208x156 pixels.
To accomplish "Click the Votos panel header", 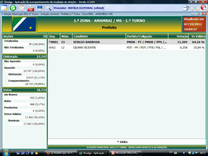I will [x=25, y=90].
